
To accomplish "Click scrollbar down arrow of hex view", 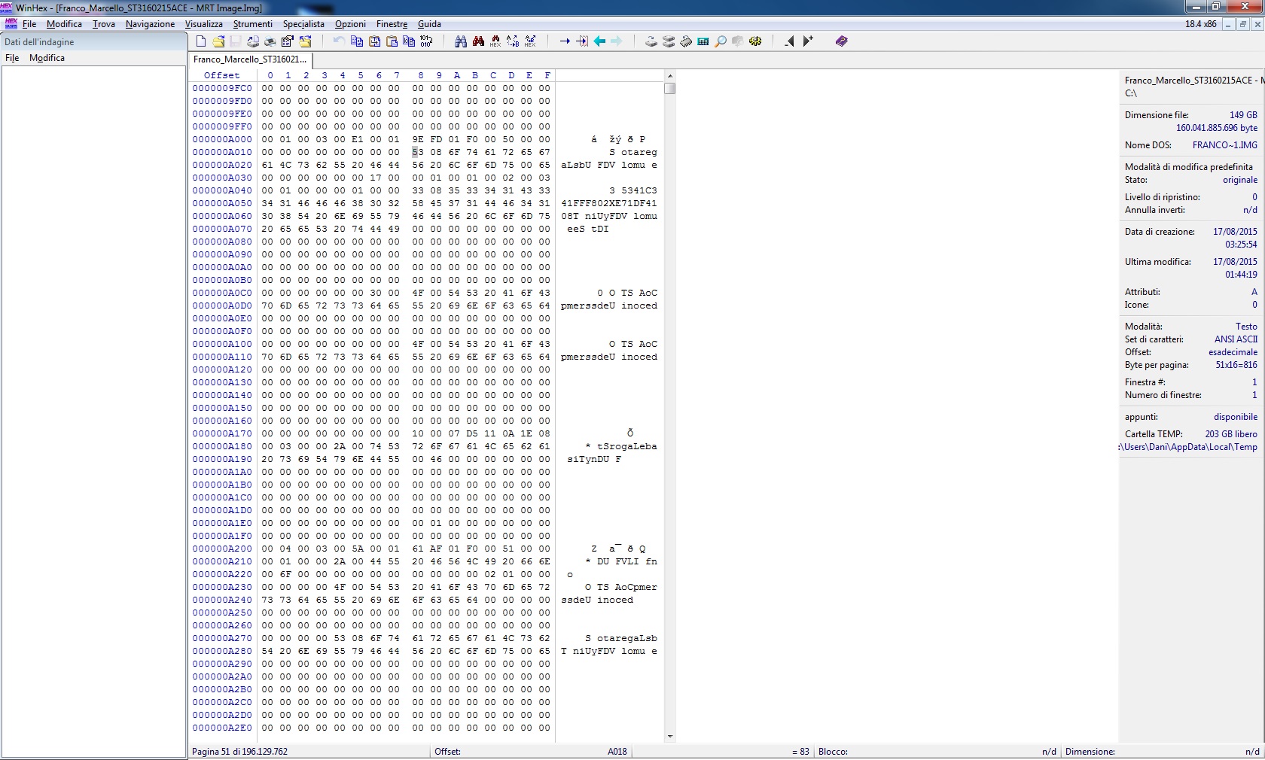I will click(x=670, y=737).
